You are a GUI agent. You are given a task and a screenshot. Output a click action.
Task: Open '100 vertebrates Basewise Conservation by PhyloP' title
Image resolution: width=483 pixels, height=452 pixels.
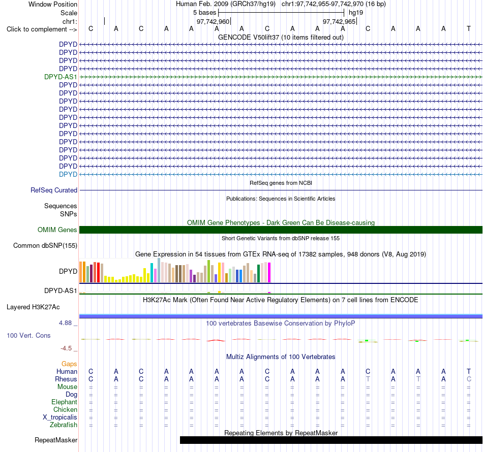point(281,324)
